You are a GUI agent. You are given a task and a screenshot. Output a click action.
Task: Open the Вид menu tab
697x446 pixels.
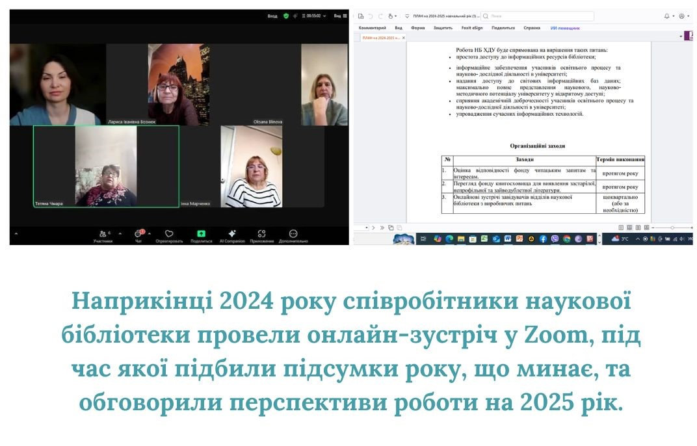click(399, 28)
